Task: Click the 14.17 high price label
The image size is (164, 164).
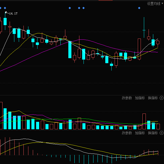Action: pos(14,14)
